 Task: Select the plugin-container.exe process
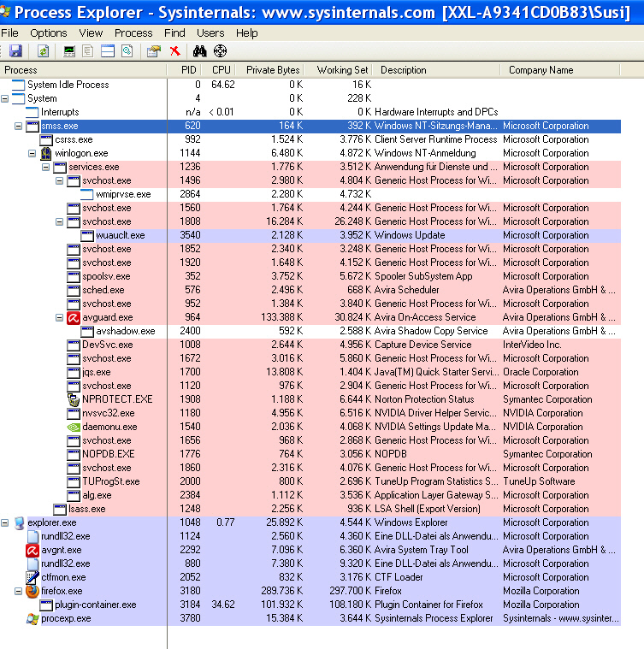pyautogui.click(x=310, y=605)
